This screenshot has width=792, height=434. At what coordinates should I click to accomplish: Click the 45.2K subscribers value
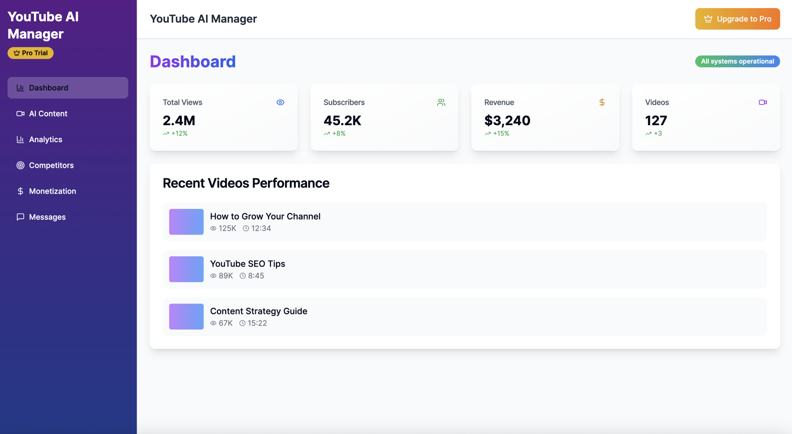pyautogui.click(x=342, y=120)
